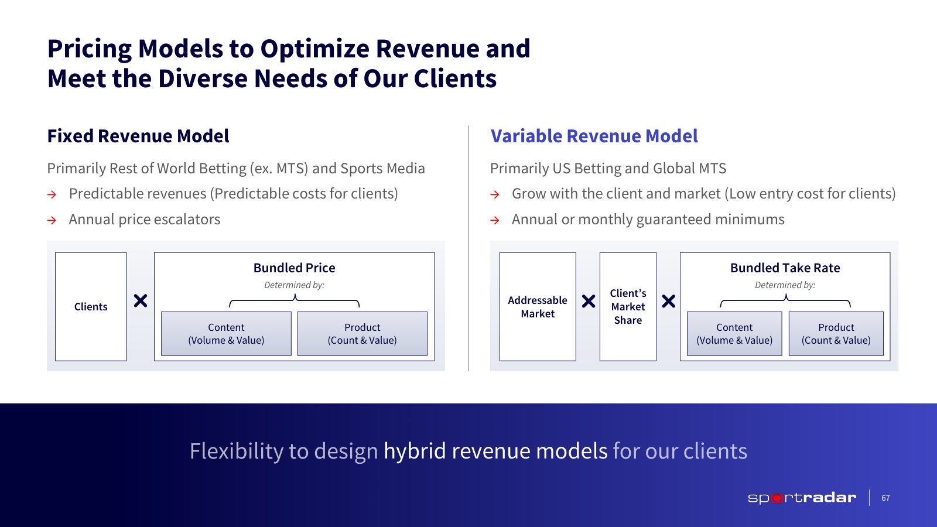The height and width of the screenshot is (527, 937).
Task: Click the Sportradar logo
Action: (x=802, y=498)
